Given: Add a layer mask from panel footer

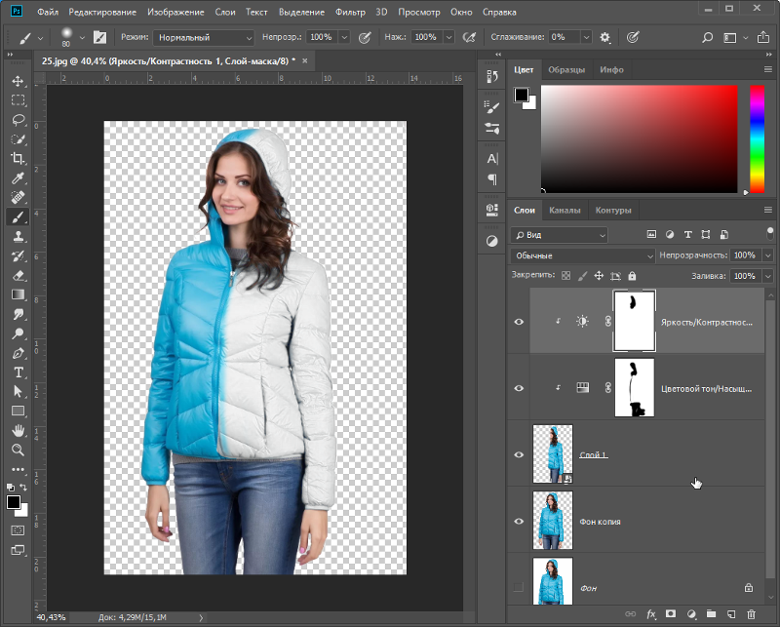Looking at the screenshot, I should tap(671, 614).
